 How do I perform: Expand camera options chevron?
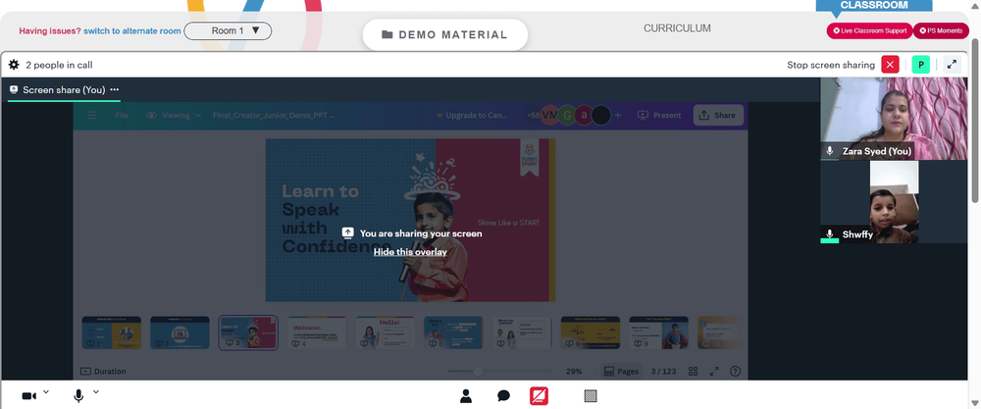coord(46,392)
